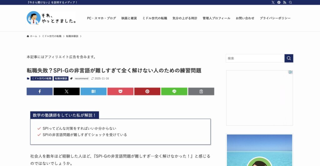
Task: Click the recommend tag
Action: 82,78
